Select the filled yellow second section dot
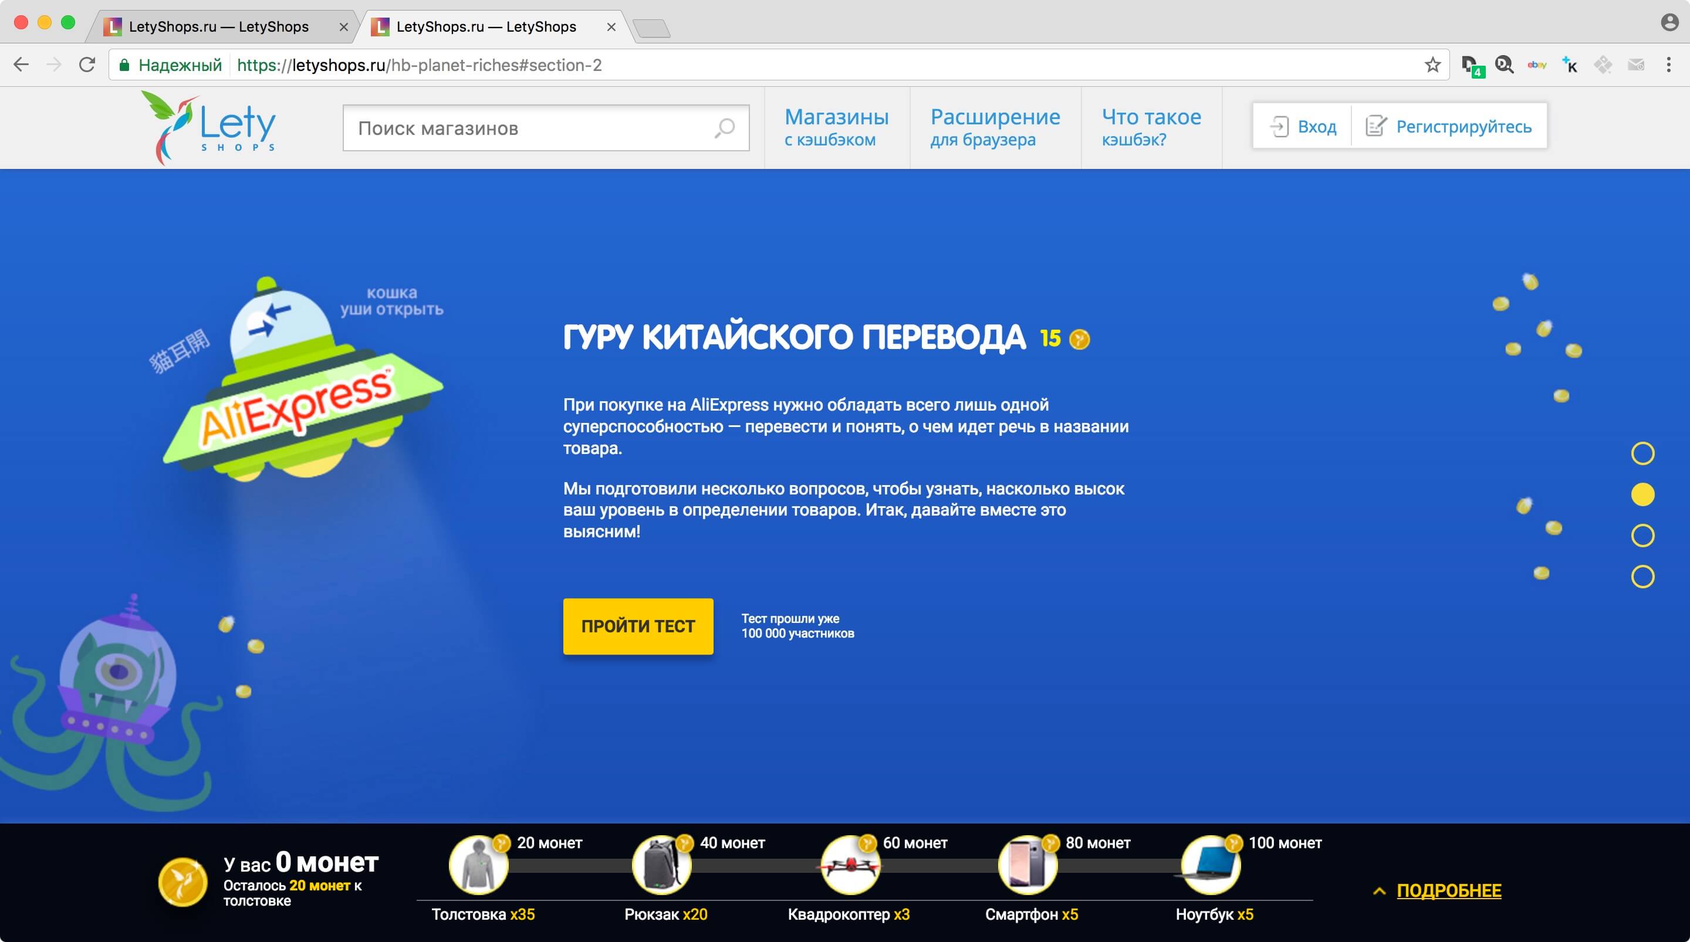This screenshot has width=1690, height=942. coord(1643,494)
